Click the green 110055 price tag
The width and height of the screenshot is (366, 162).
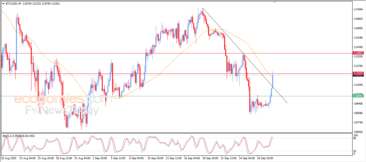click(x=358, y=96)
